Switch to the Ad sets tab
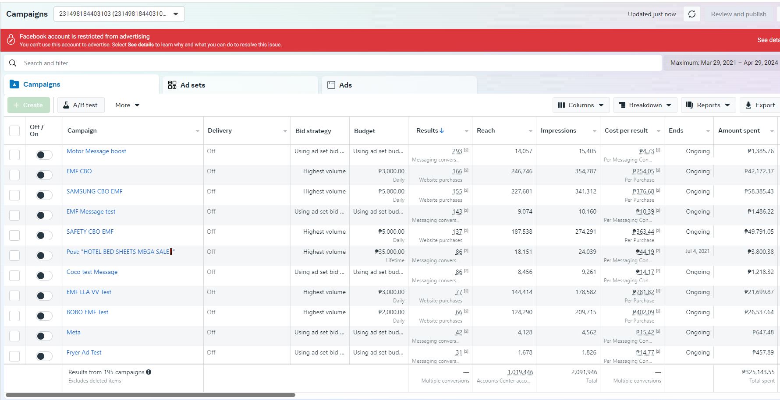The width and height of the screenshot is (780, 400). [x=240, y=85]
